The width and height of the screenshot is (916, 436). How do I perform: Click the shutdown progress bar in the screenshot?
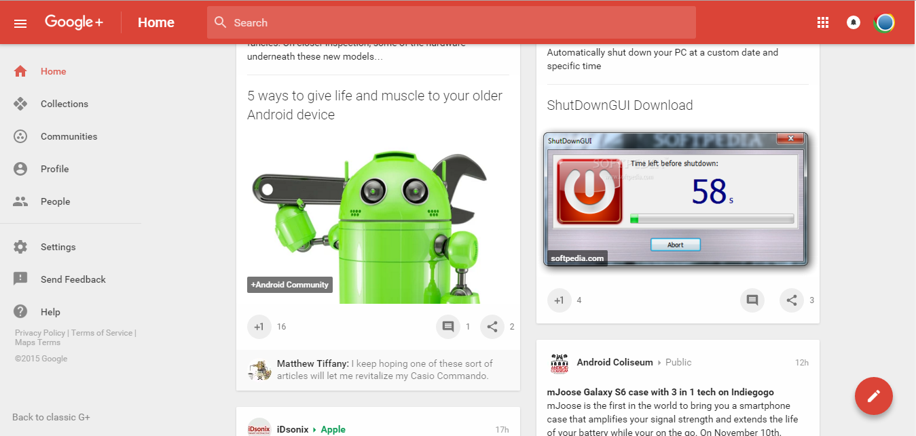(x=712, y=218)
